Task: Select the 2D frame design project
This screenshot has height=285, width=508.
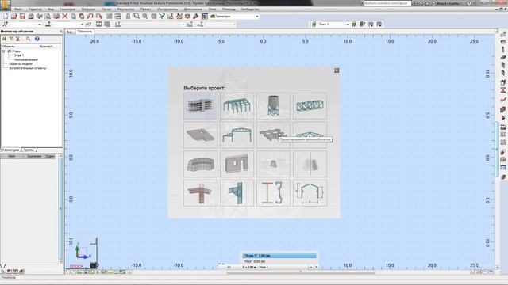Action: tap(237, 135)
